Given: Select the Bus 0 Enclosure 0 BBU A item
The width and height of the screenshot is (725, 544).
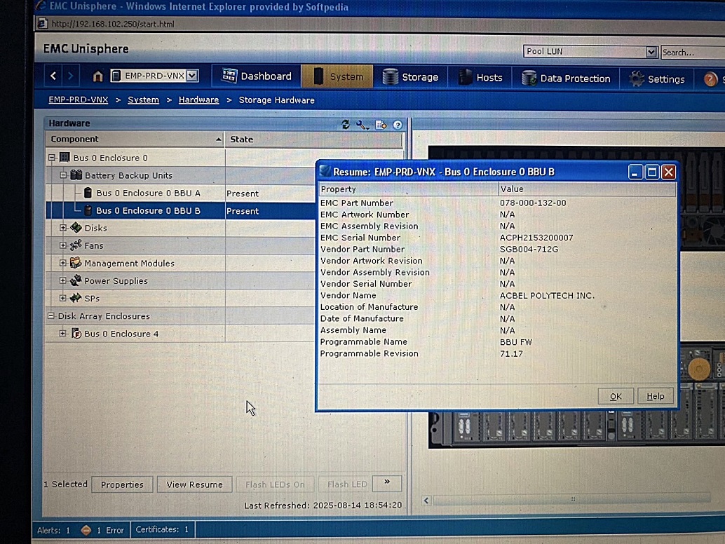Looking at the screenshot, I should coord(148,193).
